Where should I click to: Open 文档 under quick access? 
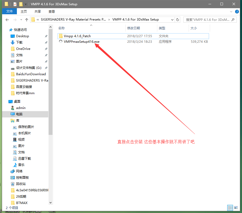point(19,55)
